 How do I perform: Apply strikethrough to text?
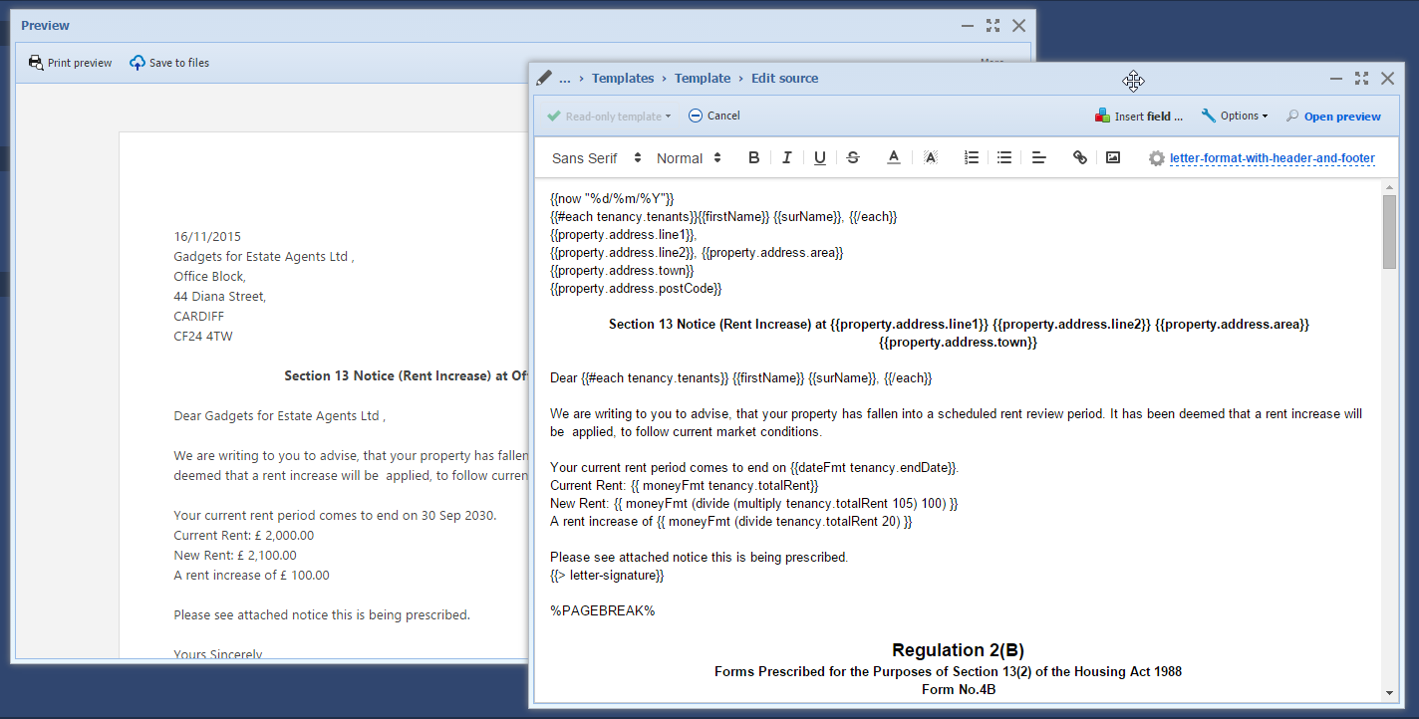[853, 158]
